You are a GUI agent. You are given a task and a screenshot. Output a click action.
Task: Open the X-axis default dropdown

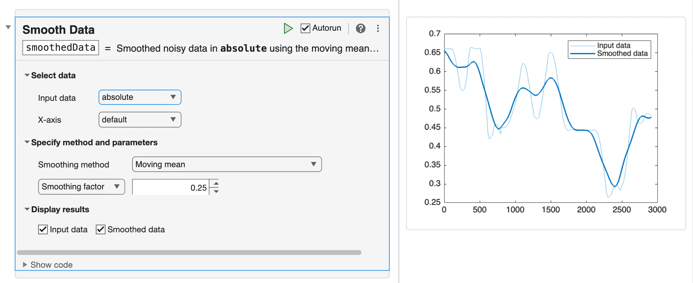point(140,120)
